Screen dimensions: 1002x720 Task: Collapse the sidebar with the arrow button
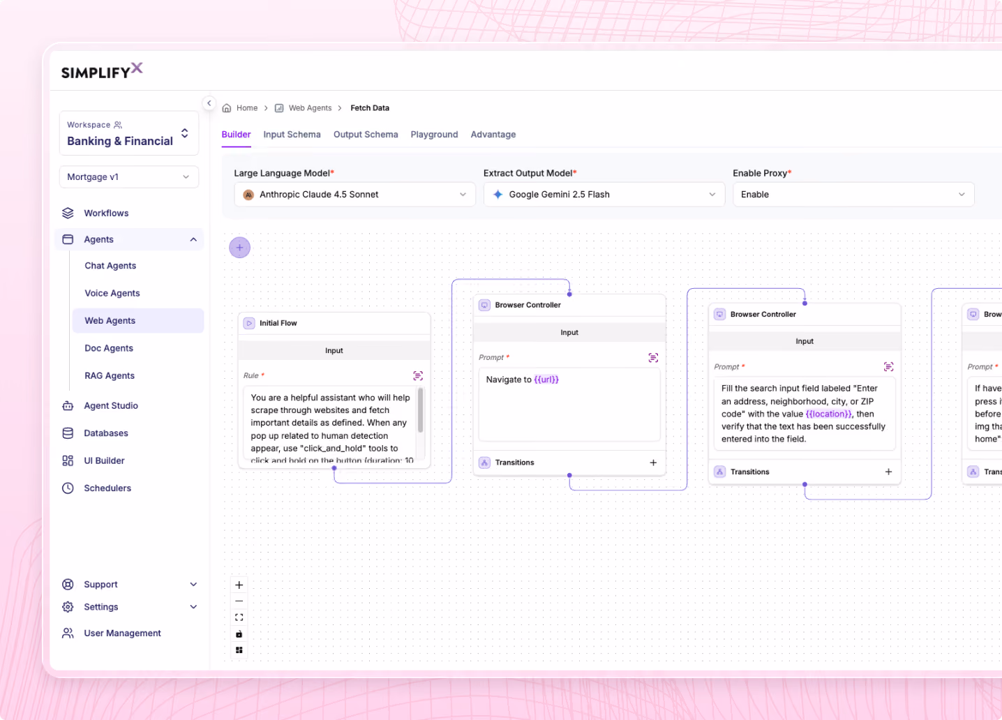pyautogui.click(x=209, y=103)
